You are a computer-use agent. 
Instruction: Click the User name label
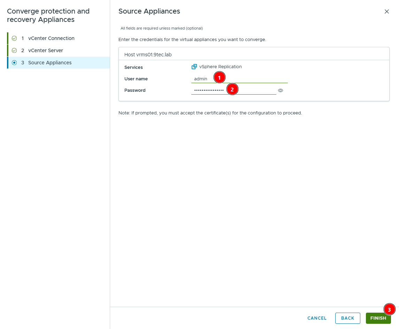pos(136,79)
